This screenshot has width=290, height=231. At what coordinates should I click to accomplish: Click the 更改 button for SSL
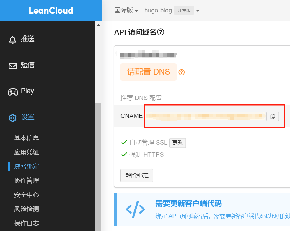[x=177, y=143]
